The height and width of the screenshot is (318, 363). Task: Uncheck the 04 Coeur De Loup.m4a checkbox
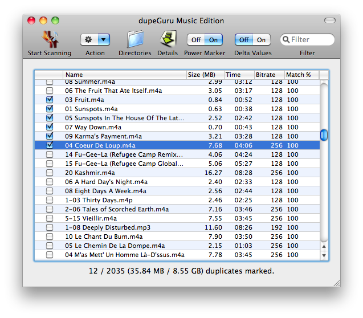click(50, 145)
